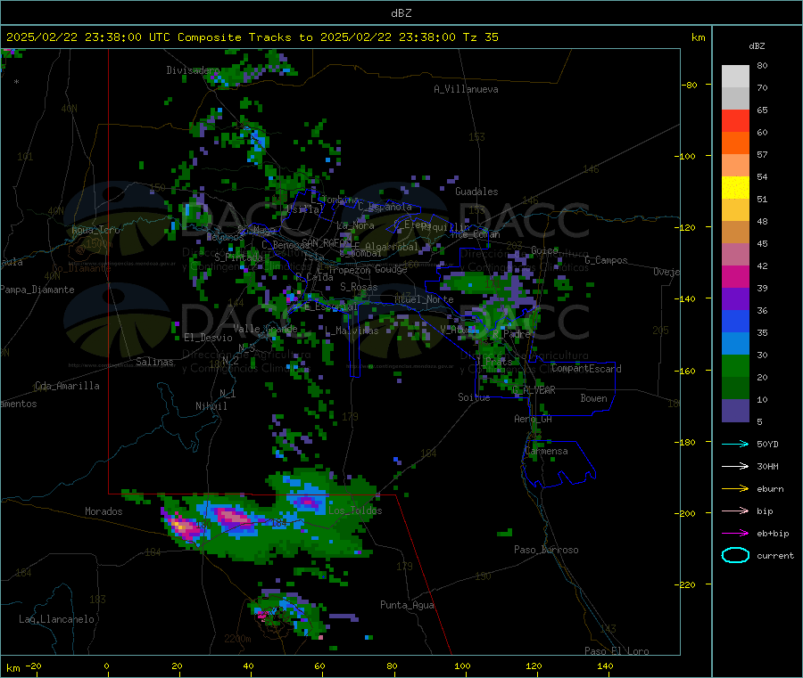
Task: Click the pink bip arrow in legend
Action: pos(735,511)
